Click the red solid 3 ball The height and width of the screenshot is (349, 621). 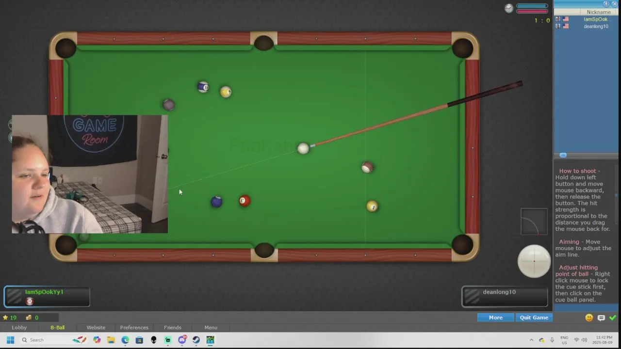click(245, 201)
